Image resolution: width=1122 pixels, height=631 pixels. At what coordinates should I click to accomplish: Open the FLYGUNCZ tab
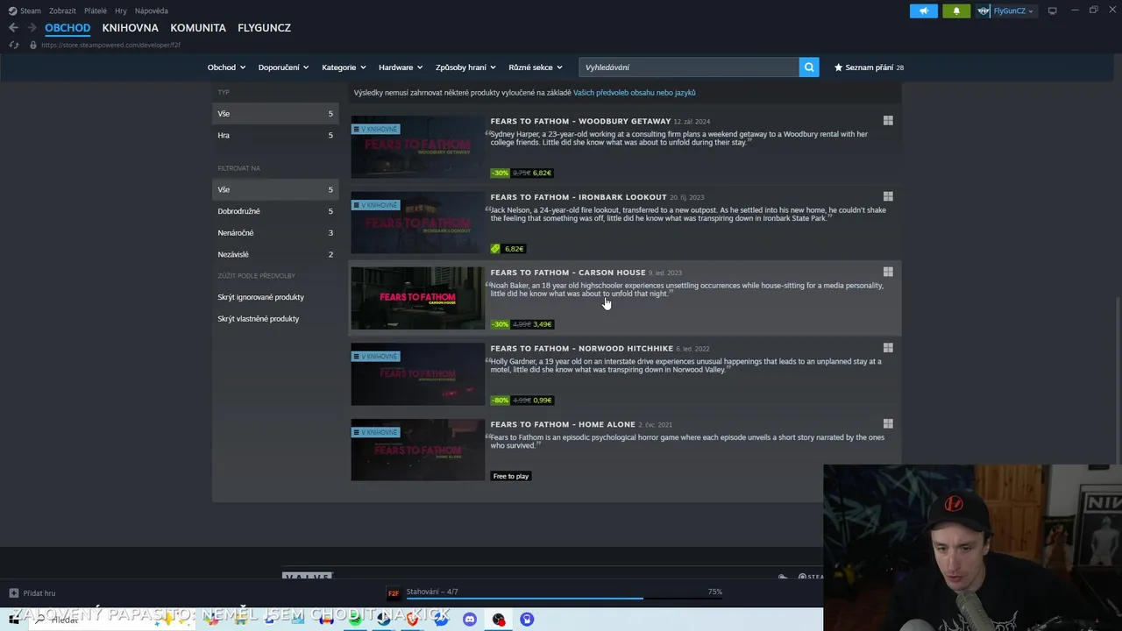point(264,28)
